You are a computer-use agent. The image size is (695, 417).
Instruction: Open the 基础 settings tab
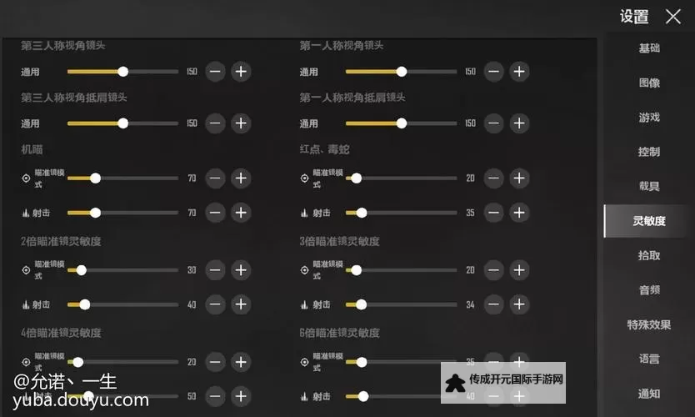click(x=649, y=48)
